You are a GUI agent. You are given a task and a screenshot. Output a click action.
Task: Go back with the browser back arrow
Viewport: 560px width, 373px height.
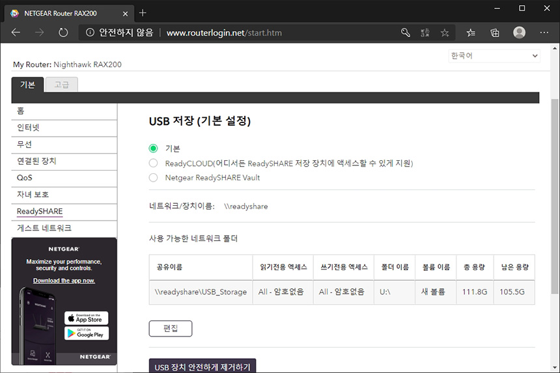(x=16, y=33)
